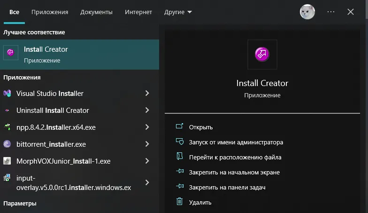Click the MorphVOXJunior installer icon
The image size is (368, 213).
click(x=7, y=161)
